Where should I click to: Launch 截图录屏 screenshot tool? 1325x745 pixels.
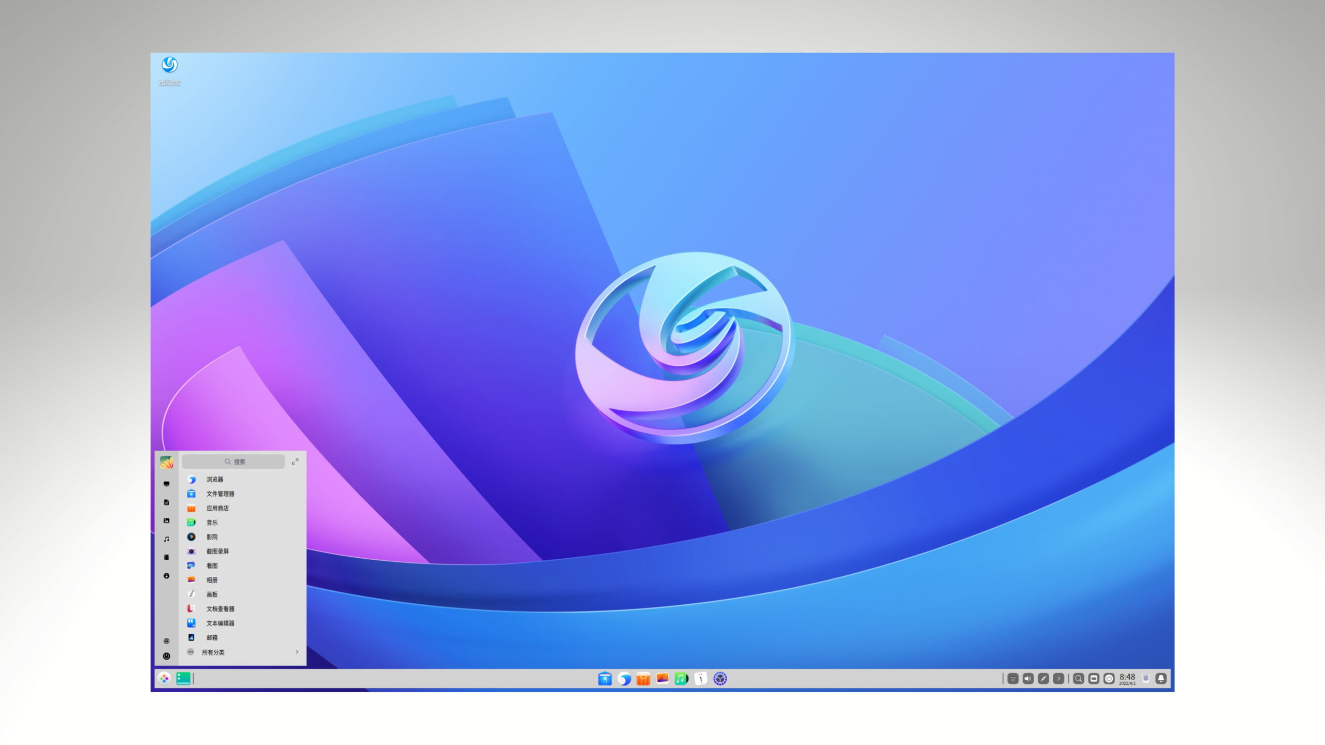coord(242,551)
